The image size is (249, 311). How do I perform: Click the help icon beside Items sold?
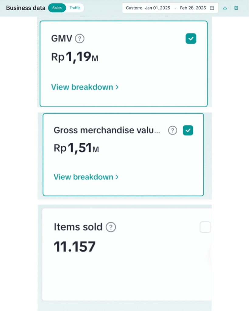coord(111,227)
